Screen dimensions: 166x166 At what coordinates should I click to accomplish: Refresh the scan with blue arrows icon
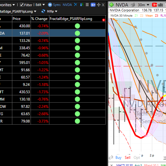tap(43, 11)
